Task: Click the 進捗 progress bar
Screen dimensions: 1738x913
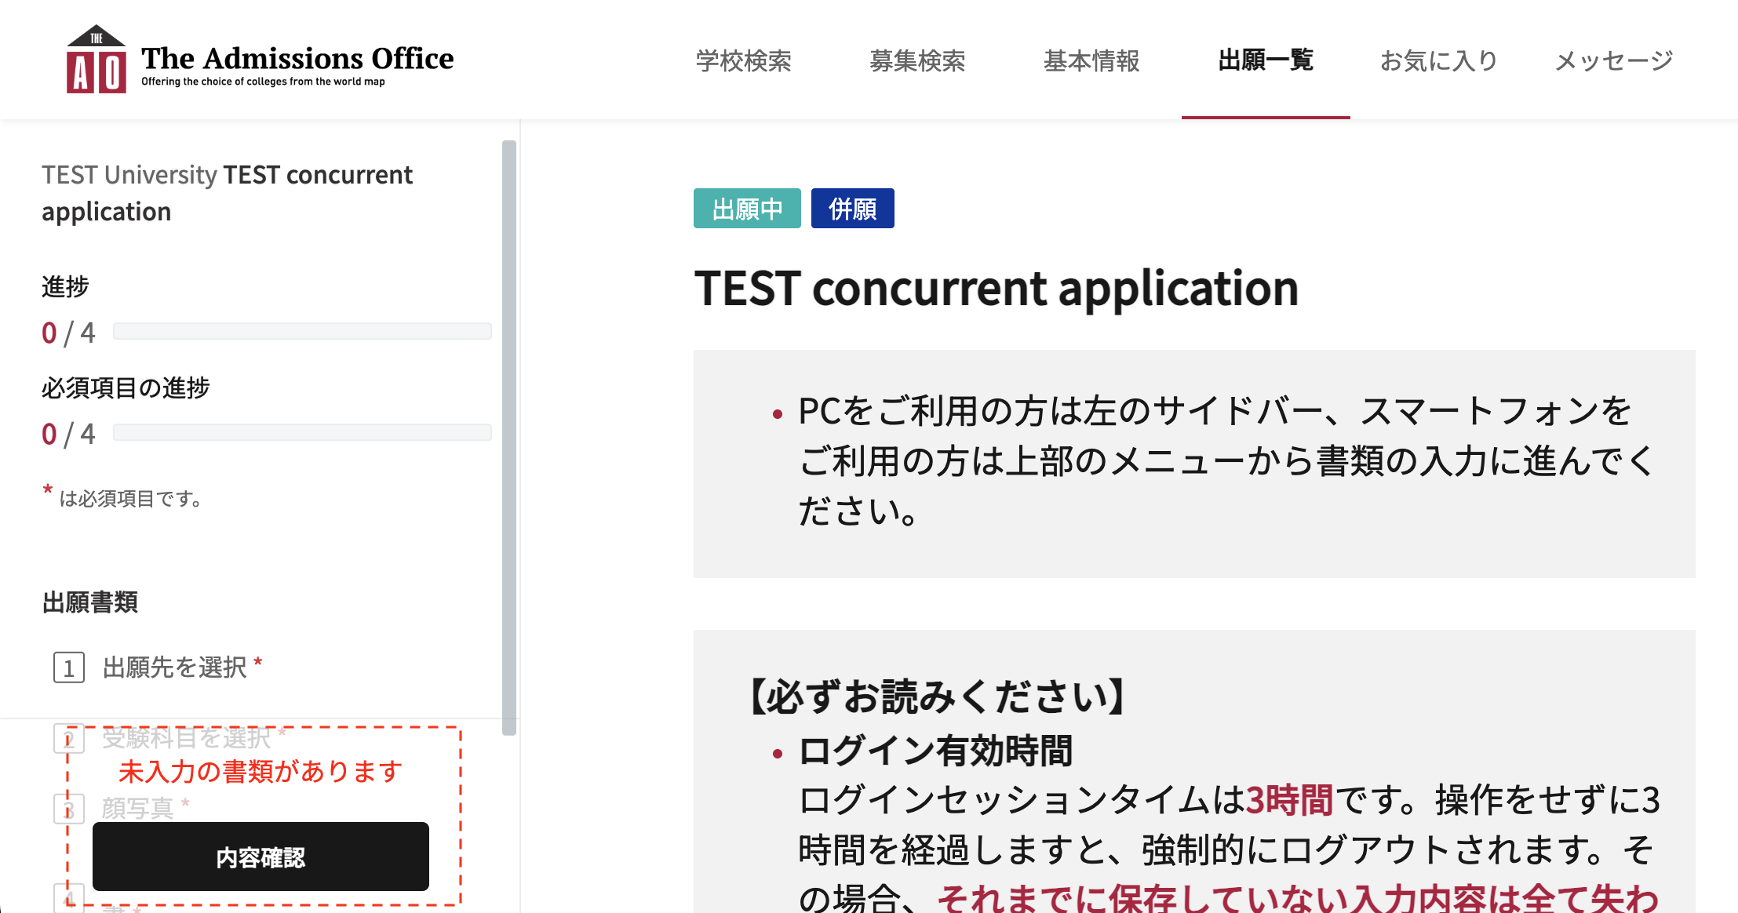Action: pos(302,331)
